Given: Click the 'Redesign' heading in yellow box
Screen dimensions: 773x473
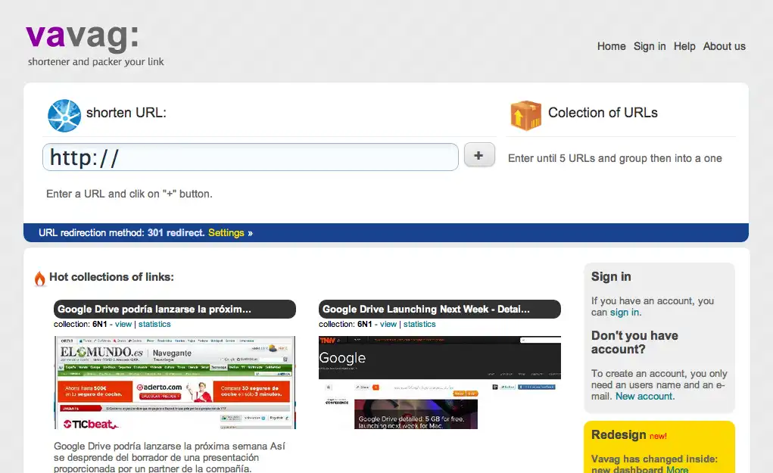Looking at the screenshot, I should (619, 434).
